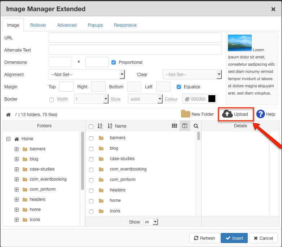Go to home directory icon in path bar
This screenshot has width=282, height=247.
pos(8,115)
